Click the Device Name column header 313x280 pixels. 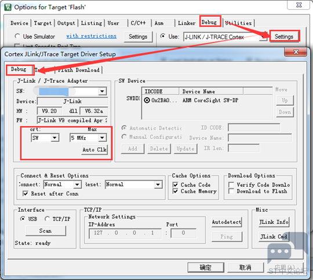(x=211, y=91)
